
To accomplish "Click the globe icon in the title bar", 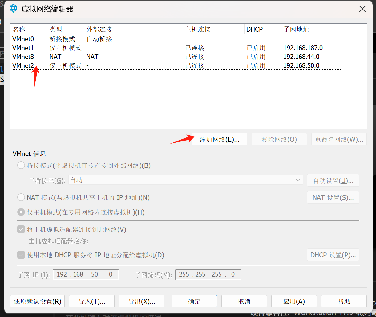I will pyautogui.click(x=13, y=9).
